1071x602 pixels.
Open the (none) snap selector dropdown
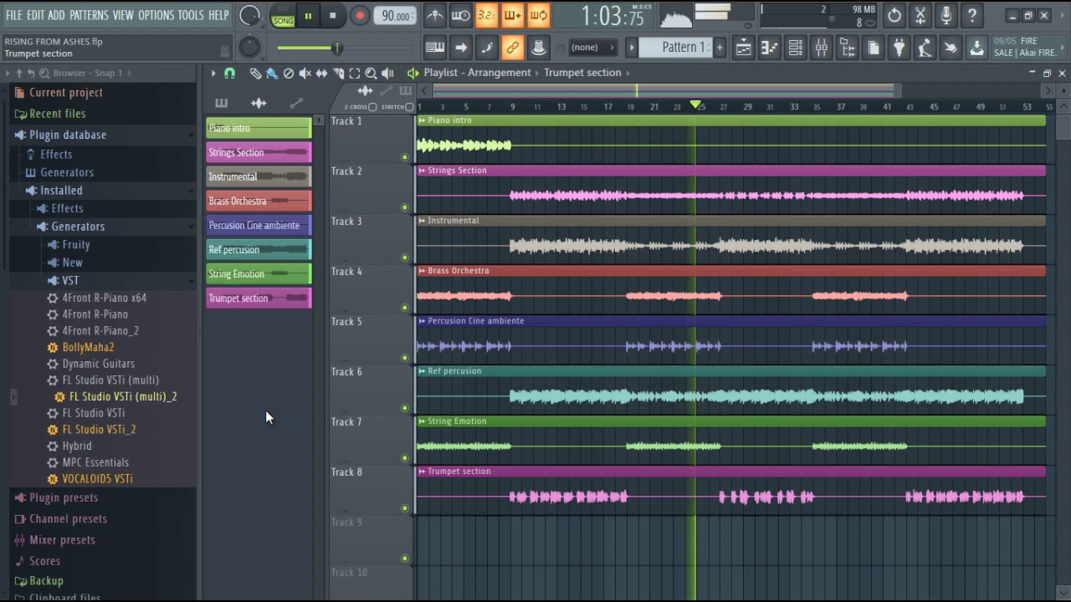pyautogui.click(x=592, y=48)
